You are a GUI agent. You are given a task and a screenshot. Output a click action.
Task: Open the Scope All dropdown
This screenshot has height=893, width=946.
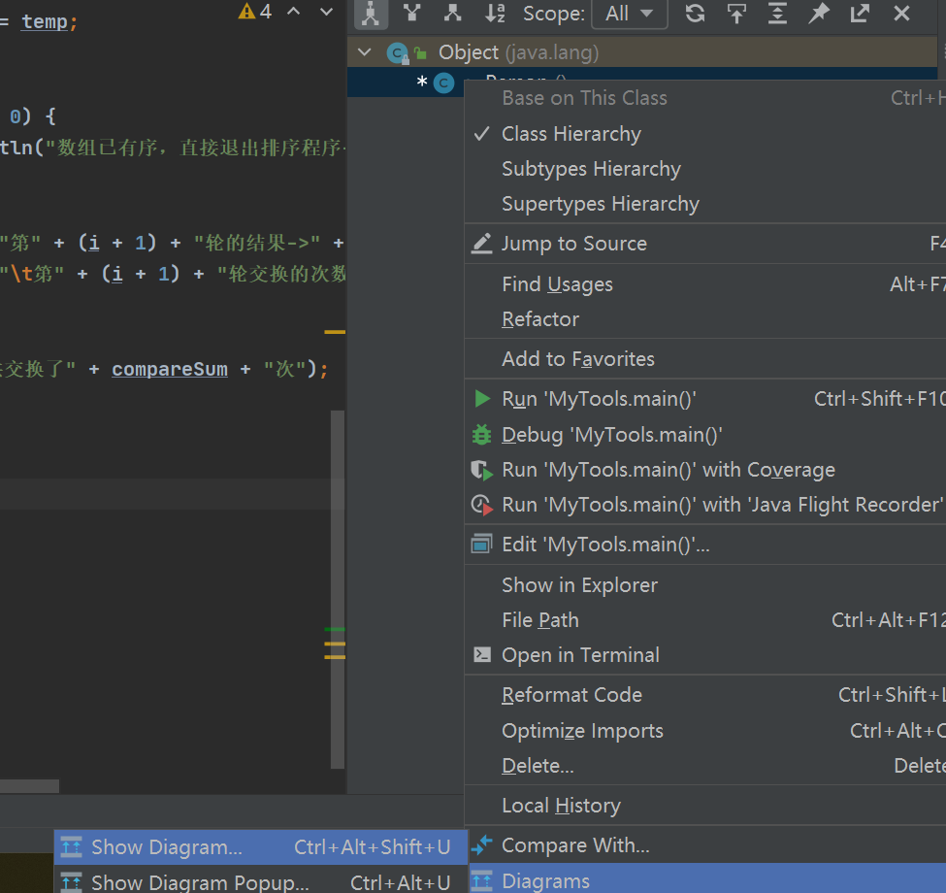[x=630, y=14]
